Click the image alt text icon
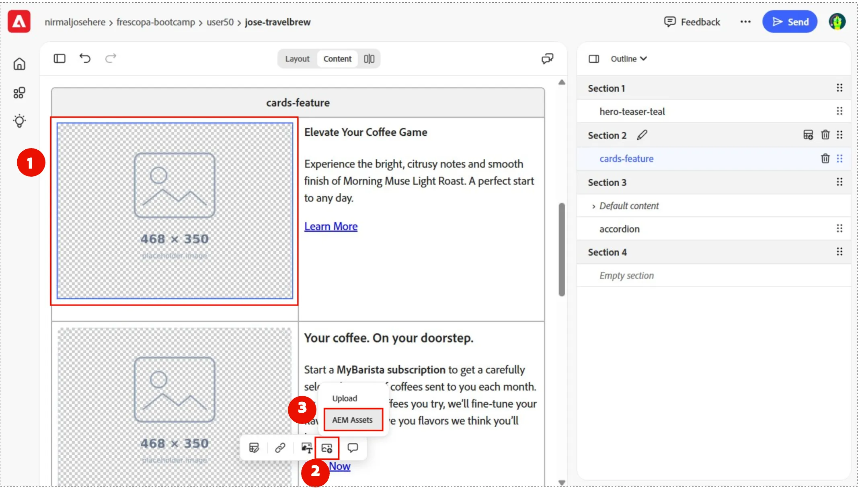Viewport: 858px width, 489px height. (x=306, y=448)
